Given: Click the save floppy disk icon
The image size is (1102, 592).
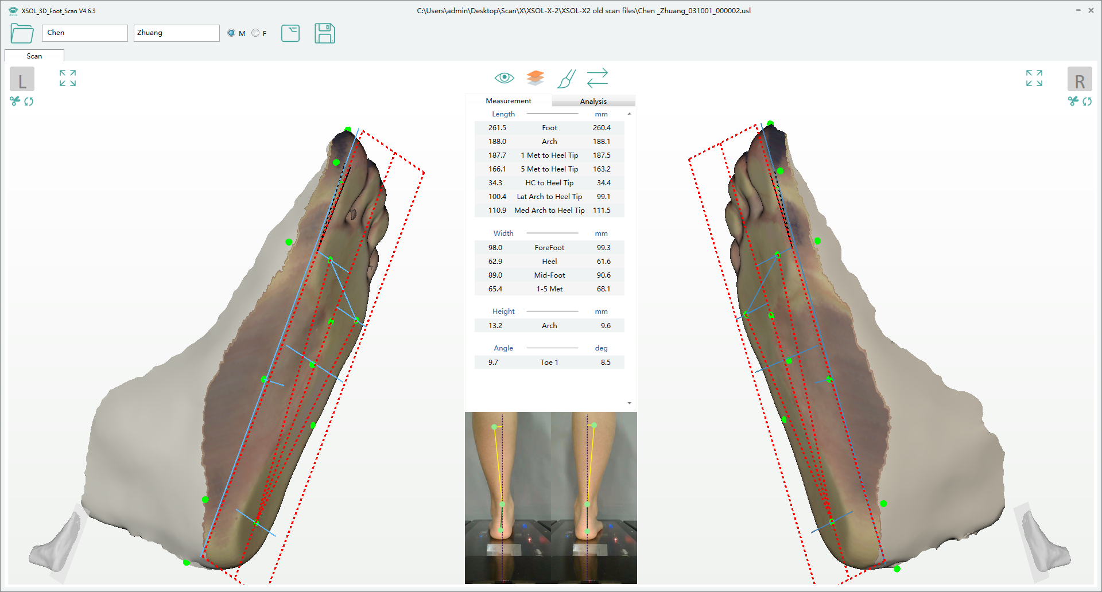Looking at the screenshot, I should (x=324, y=33).
